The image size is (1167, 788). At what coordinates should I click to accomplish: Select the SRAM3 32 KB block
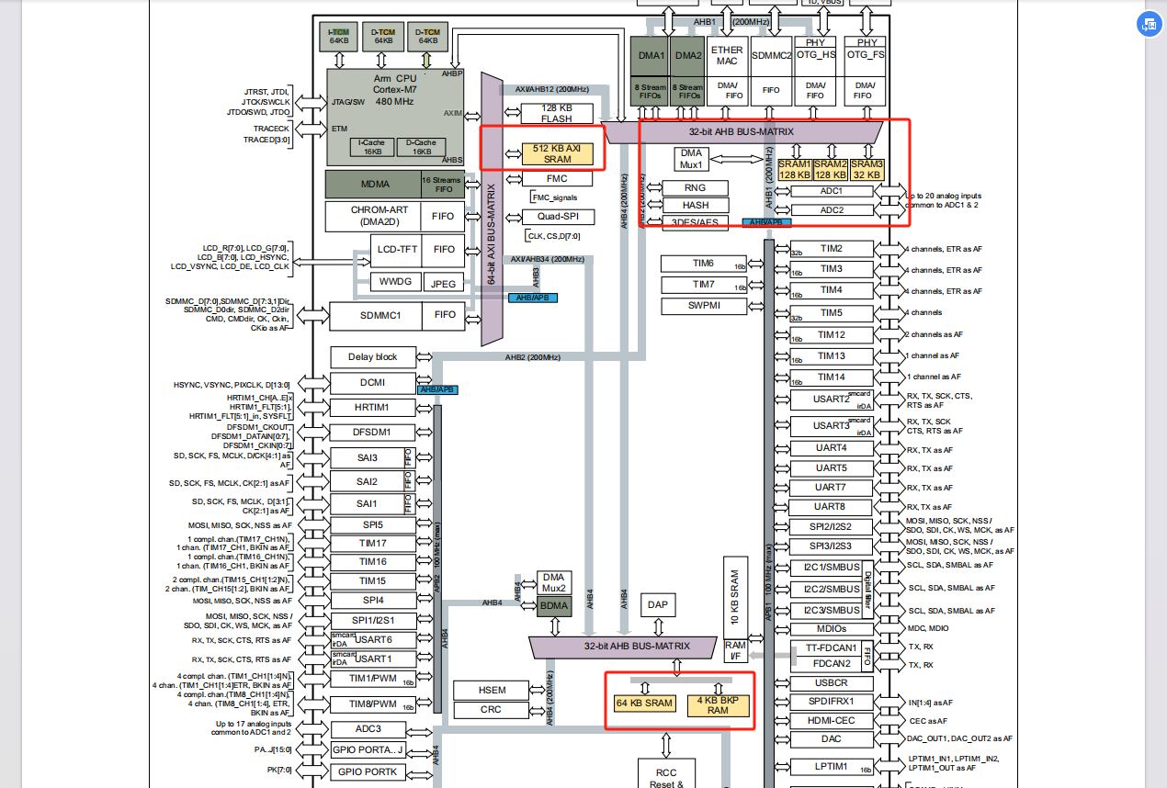(x=867, y=168)
